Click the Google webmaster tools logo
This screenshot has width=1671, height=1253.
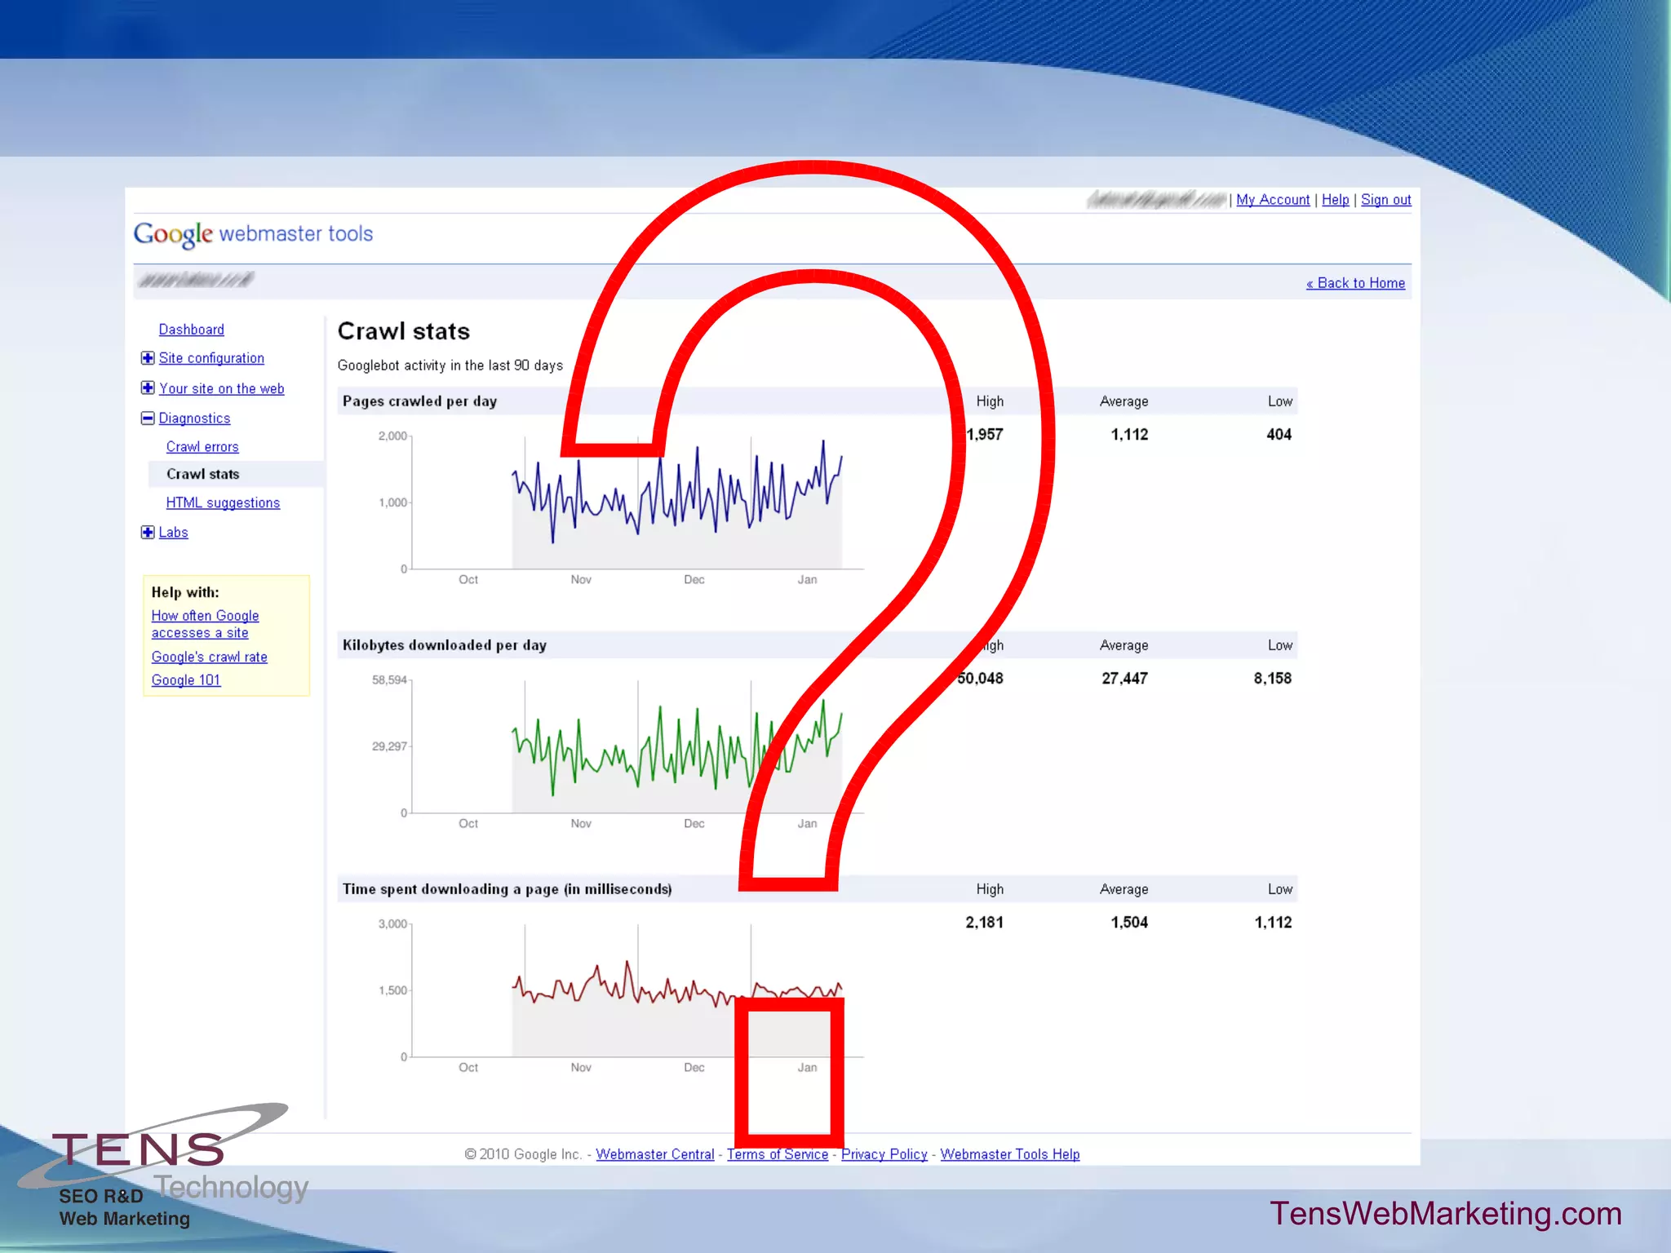[x=253, y=234]
